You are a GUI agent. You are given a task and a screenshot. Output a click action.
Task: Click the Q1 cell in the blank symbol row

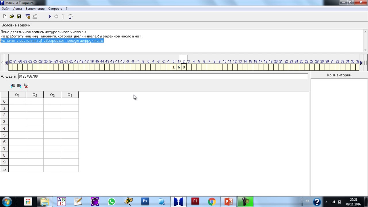point(17,169)
